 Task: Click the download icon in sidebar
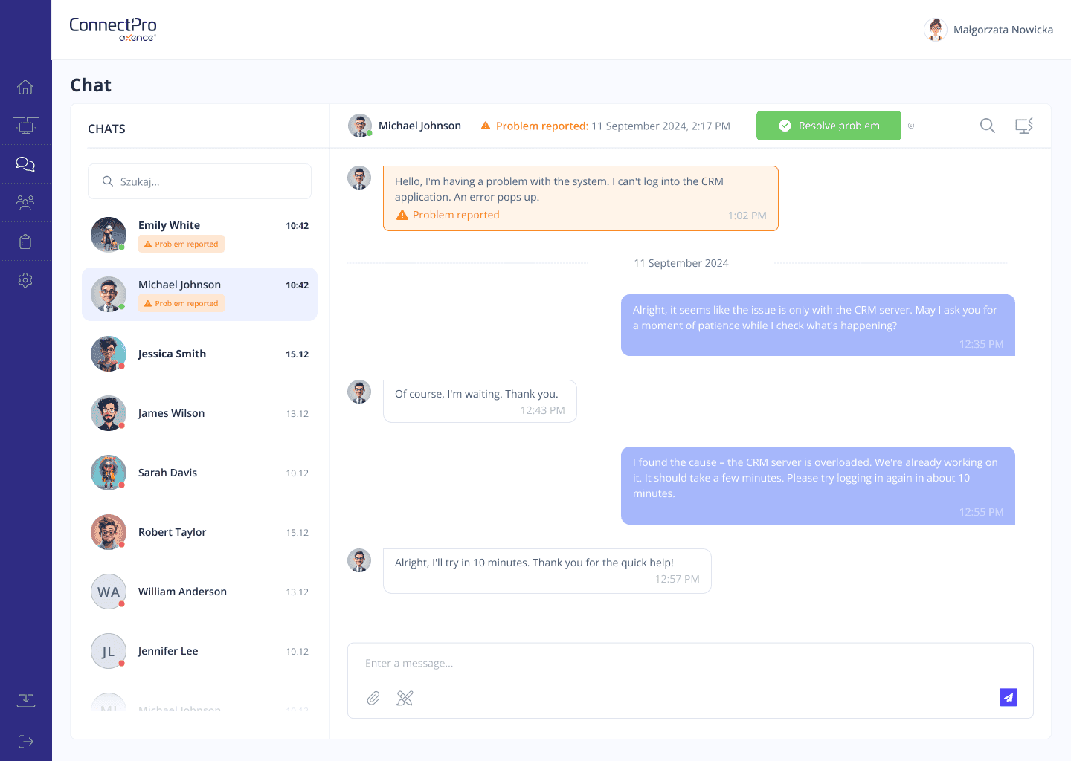tap(25, 701)
